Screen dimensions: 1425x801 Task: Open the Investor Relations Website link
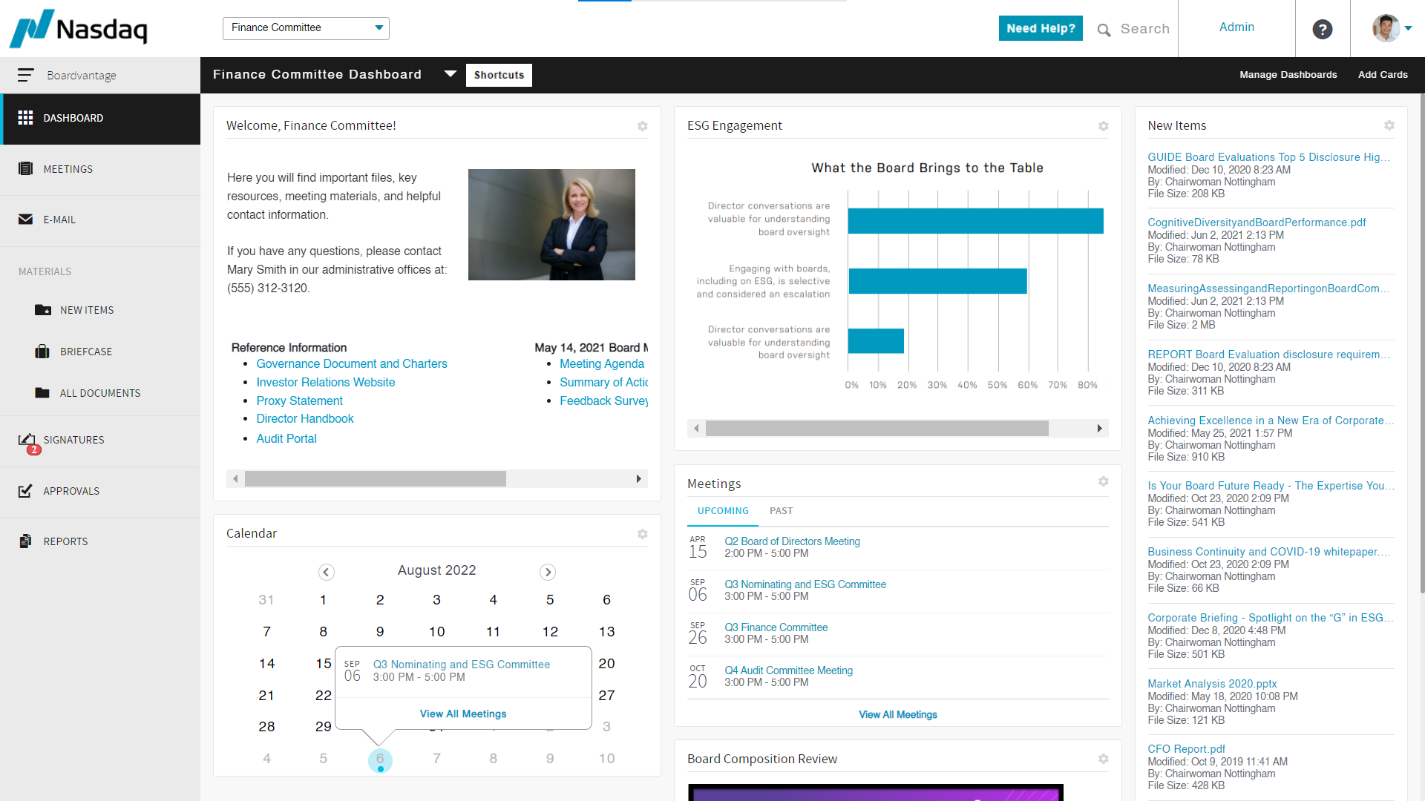pos(325,382)
